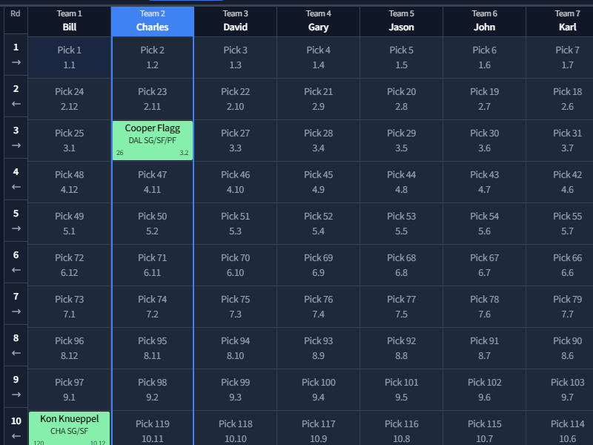593x445 pixels.
Task: Click Pick 92 slot 8.8
Action: point(401,348)
